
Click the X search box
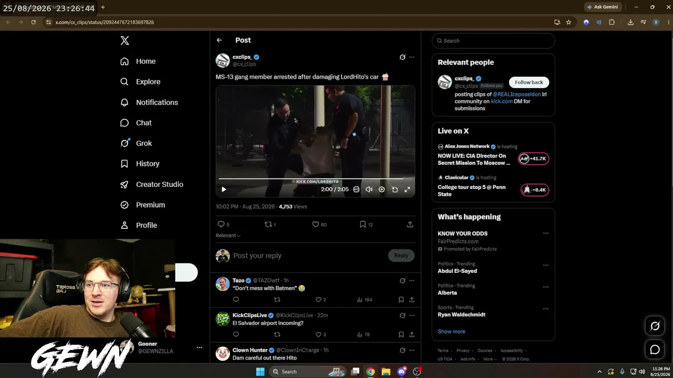(493, 41)
